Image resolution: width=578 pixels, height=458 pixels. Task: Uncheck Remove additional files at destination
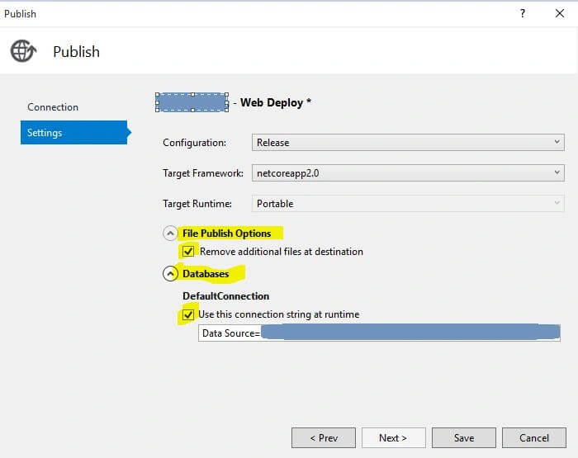pos(188,252)
